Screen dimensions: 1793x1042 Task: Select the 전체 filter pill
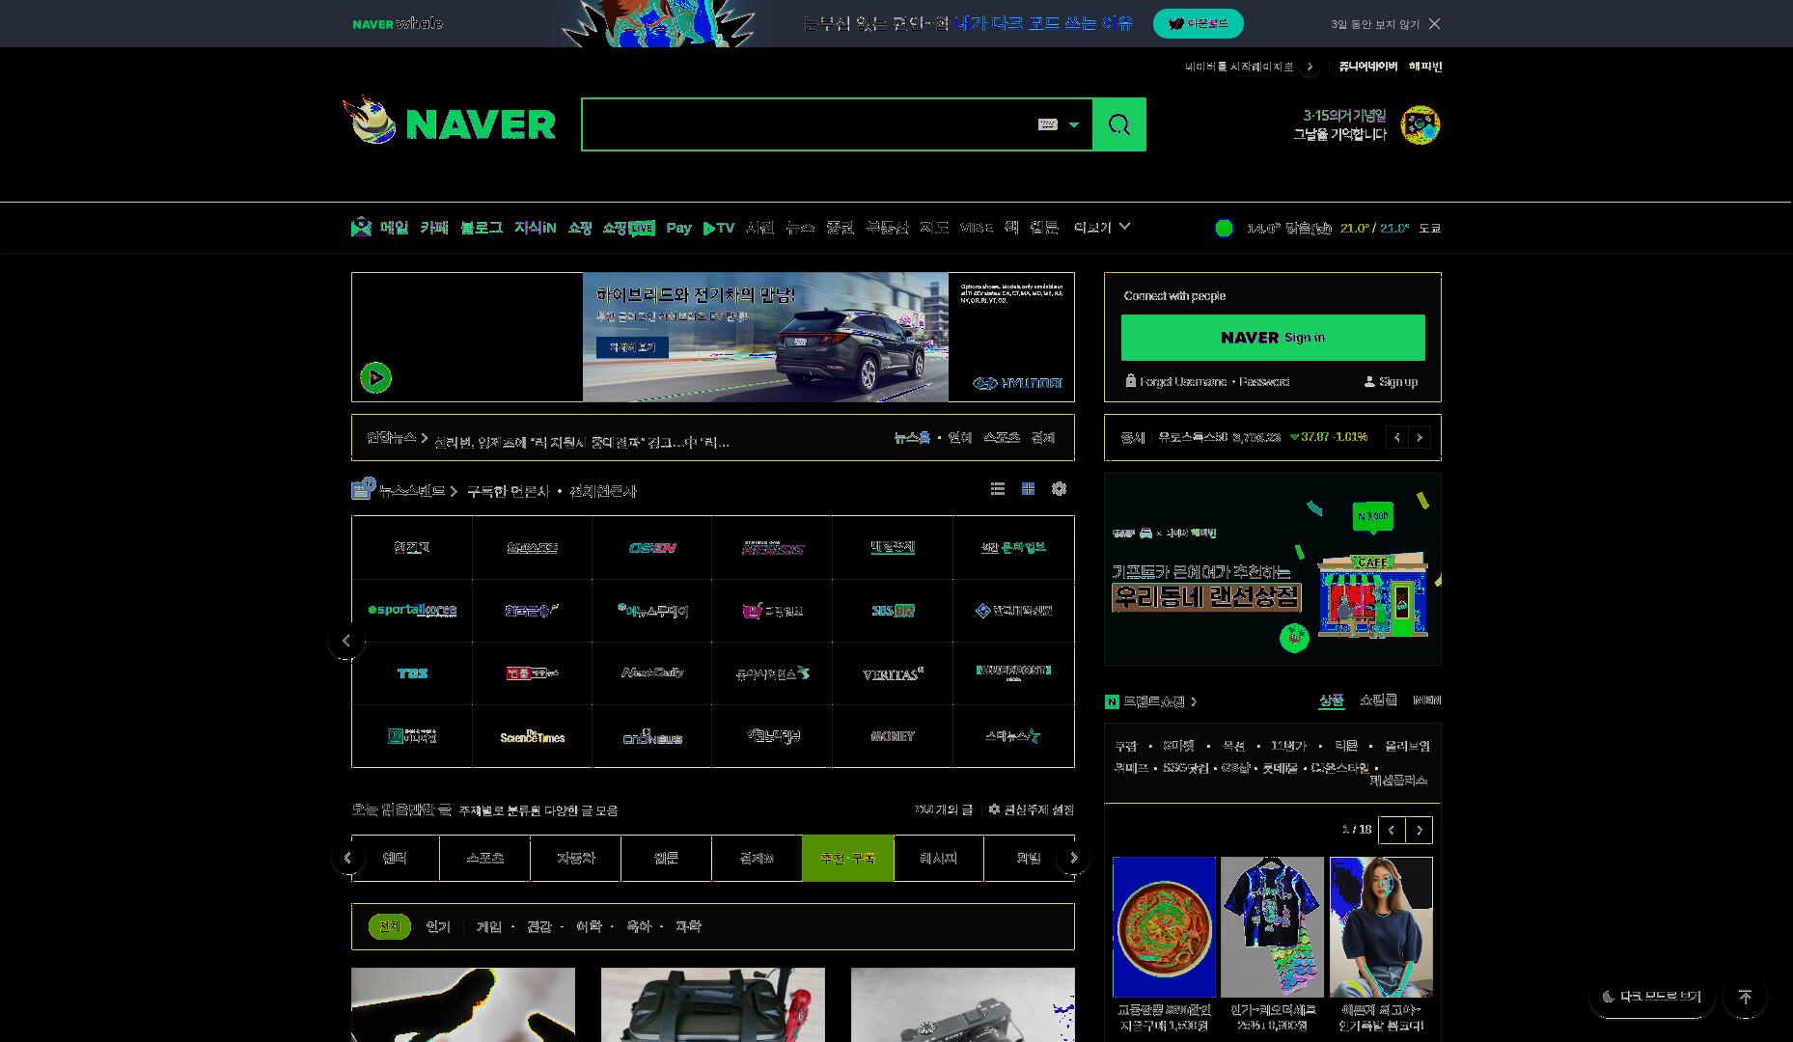point(389,926)
